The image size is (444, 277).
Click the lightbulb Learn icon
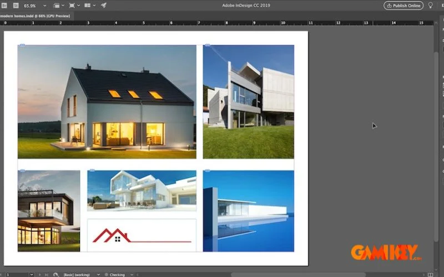[x=431, y=6]
